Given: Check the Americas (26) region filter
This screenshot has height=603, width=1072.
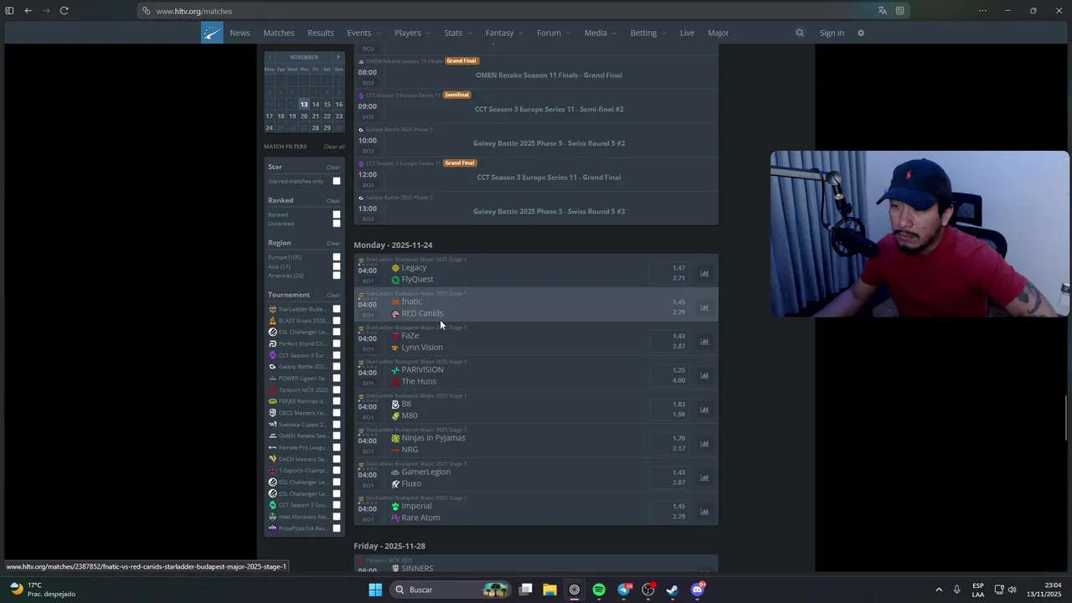Looking at the screenshot, I should (x=337, y=276).
